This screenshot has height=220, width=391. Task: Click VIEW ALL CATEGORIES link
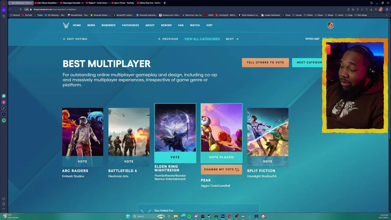[x=202, y=39]
